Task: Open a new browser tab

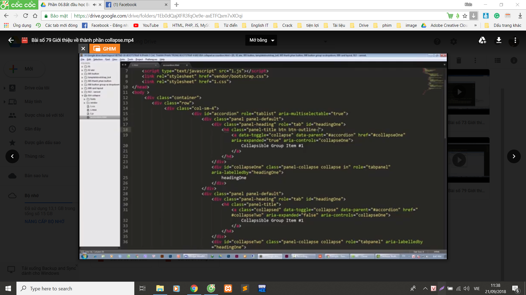Action: [177, 5]
